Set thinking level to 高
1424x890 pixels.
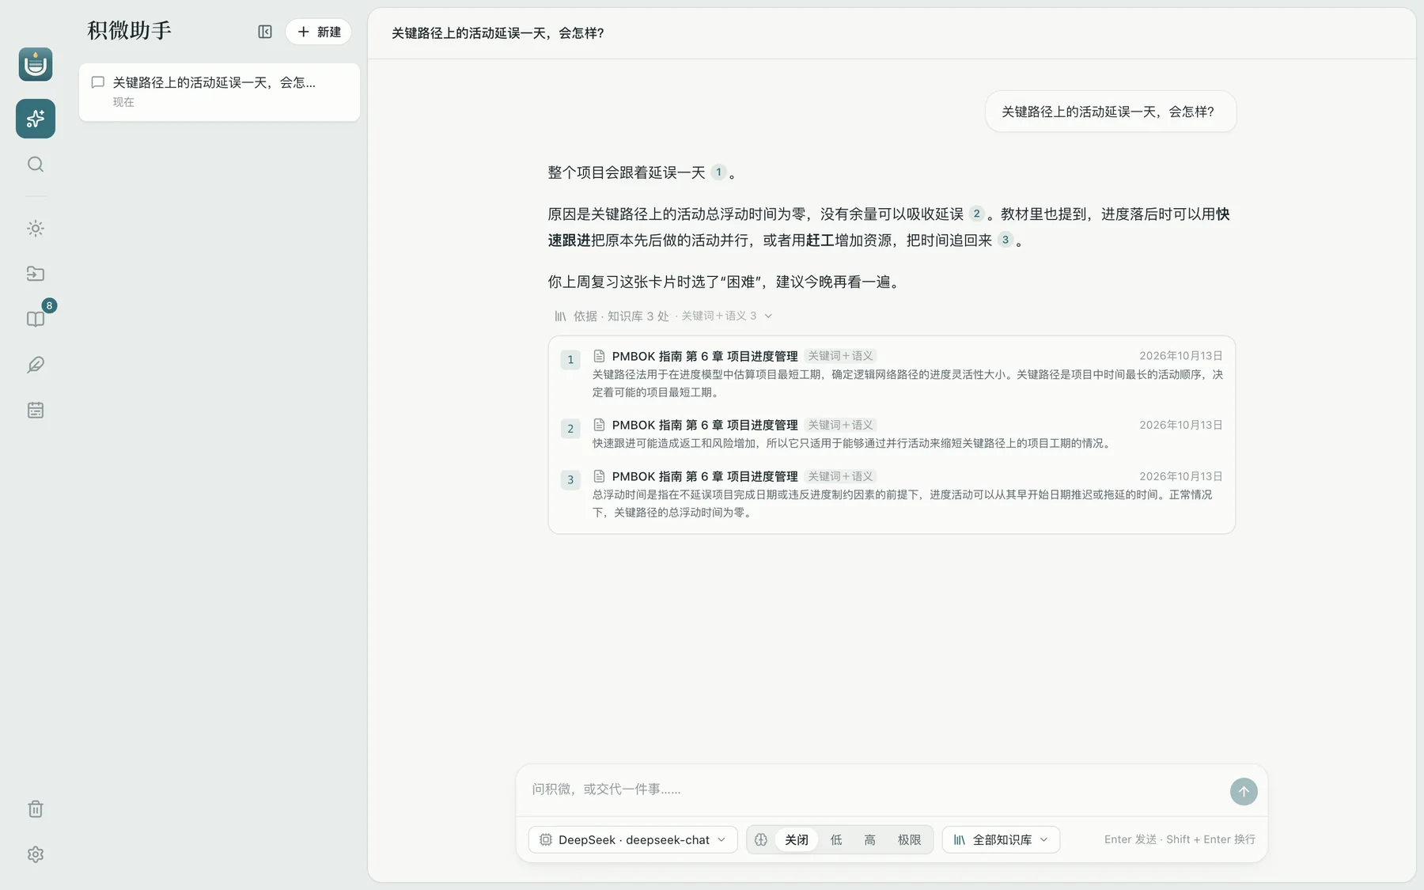[x=869, y=839]
